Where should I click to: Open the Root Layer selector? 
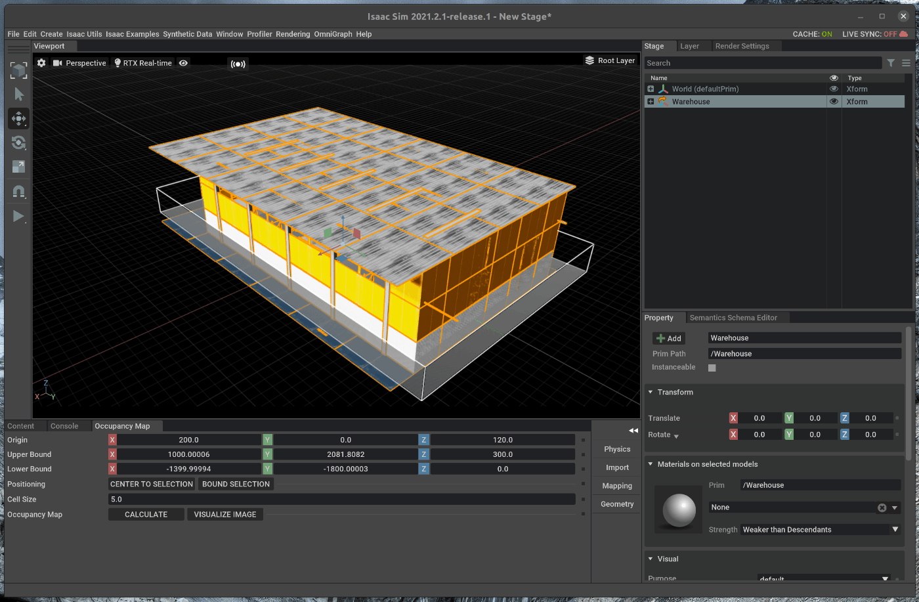click(x=610, y=60)
